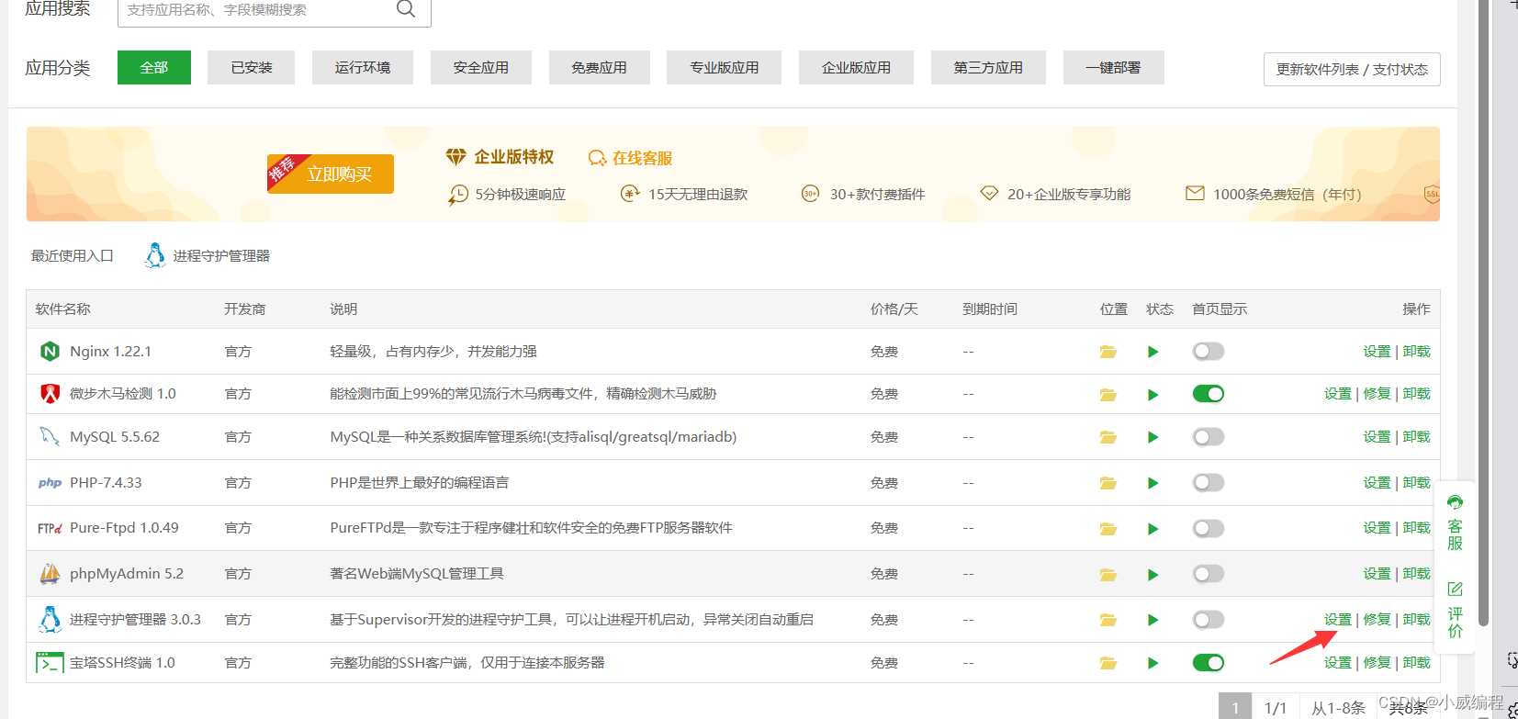Click the status play icon for 宝塔SSH终端
This screenshot has height=719, width=1518.
click(x=1153, y=663)
